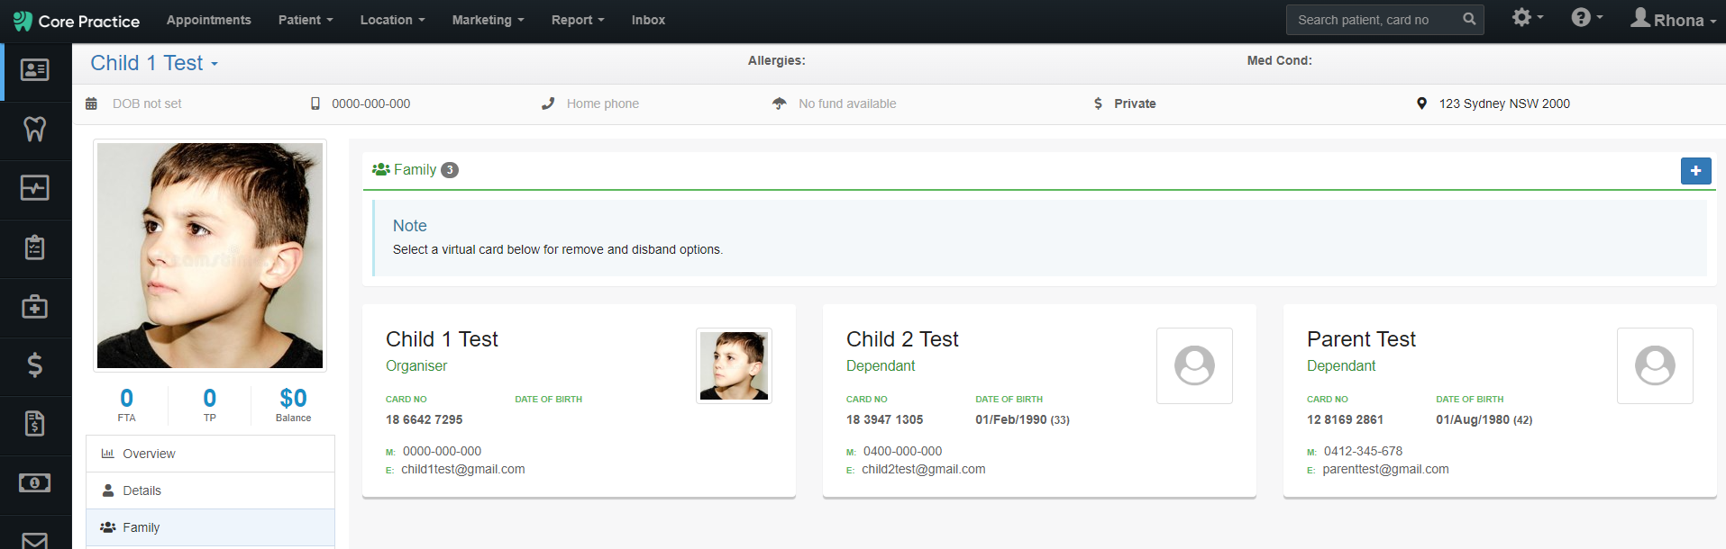Switch to the Details tab
This screenshot has width=1726, height=549.
(211, 490)
